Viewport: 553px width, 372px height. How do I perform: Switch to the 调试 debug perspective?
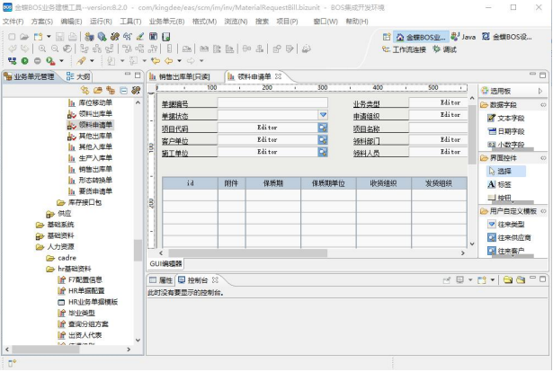[445, 49]
